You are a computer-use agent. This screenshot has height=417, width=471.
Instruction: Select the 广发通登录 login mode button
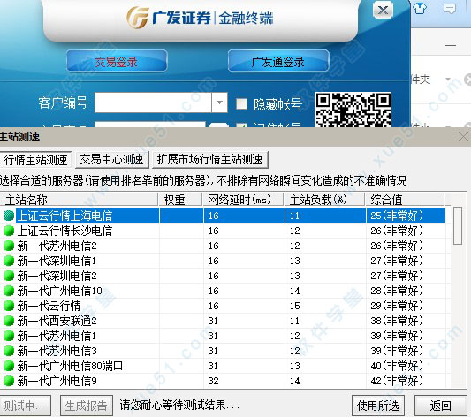click(x=278, y=61)
